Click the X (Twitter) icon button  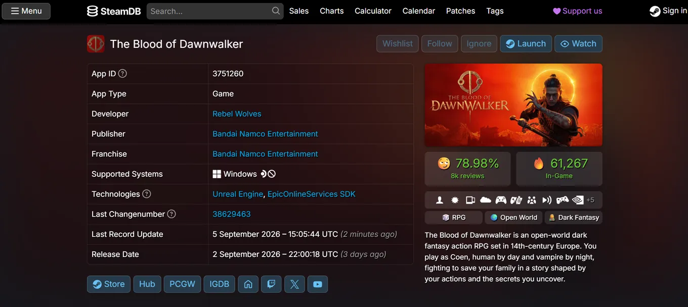[294, 284]
